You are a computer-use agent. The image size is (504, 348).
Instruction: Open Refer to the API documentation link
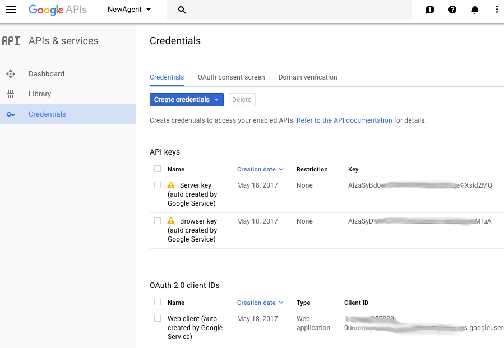pyautogui.click(x=344, y=120)
